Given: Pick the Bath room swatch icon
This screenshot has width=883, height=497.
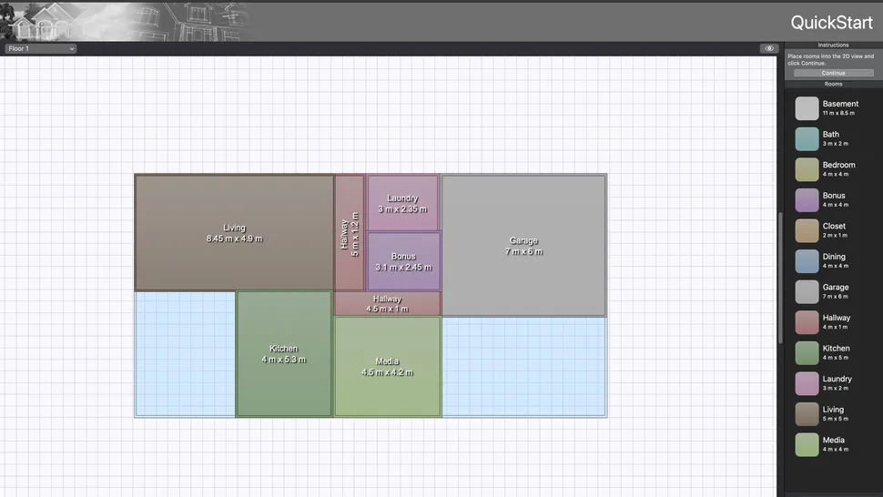Looking at the screenshot, I should click(807, 138).
